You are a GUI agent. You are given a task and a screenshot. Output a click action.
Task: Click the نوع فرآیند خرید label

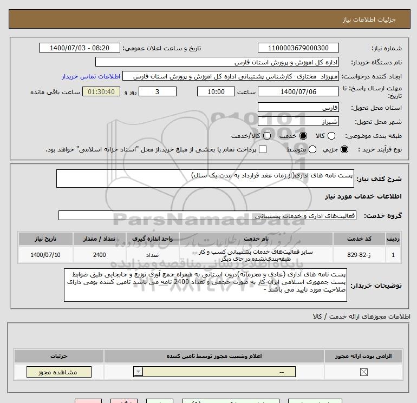click(x=380, y=149)
